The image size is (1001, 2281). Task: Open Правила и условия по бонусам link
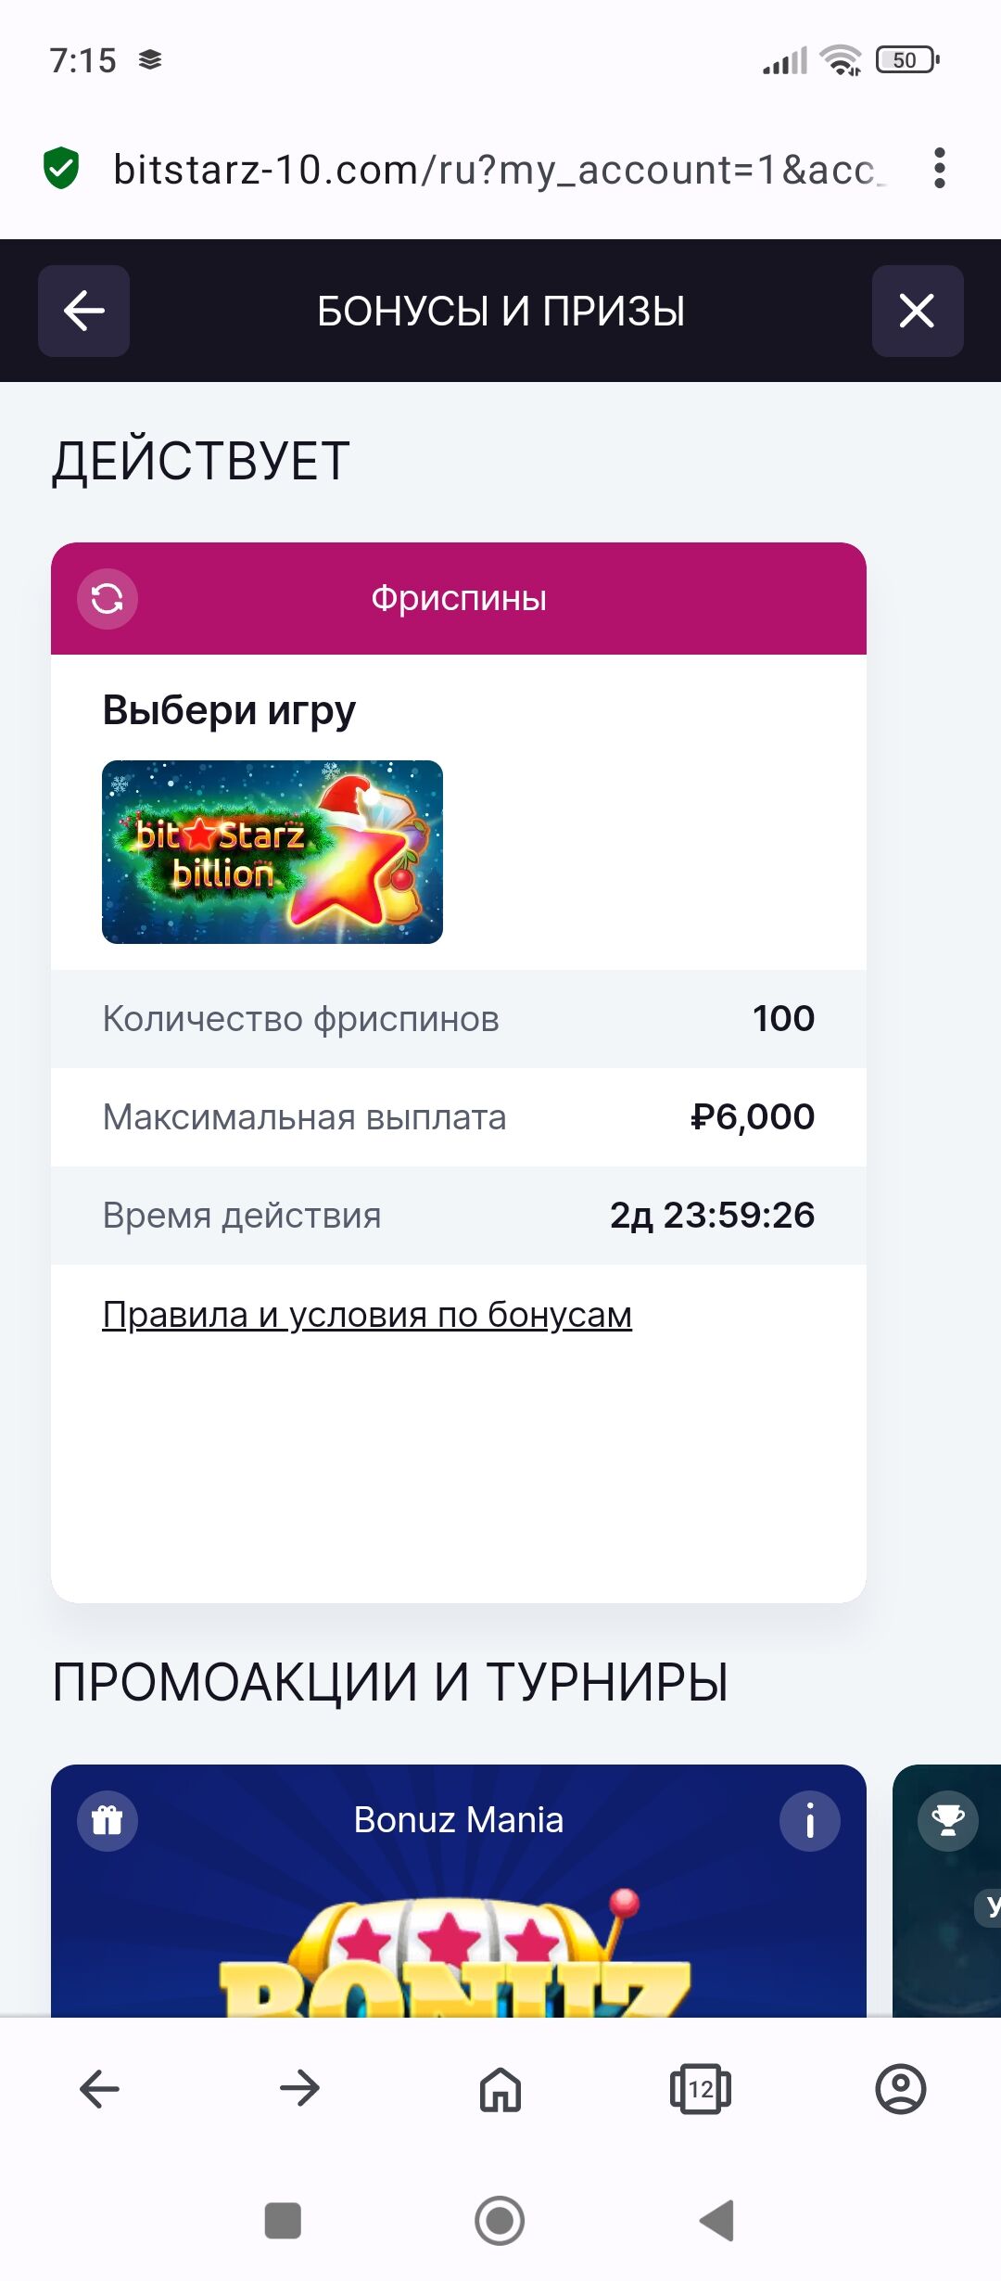367,1315
